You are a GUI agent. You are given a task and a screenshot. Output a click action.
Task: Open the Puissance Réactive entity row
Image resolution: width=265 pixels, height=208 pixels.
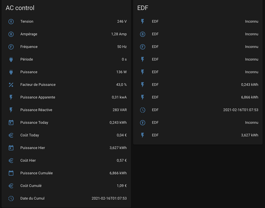point(36,110)
